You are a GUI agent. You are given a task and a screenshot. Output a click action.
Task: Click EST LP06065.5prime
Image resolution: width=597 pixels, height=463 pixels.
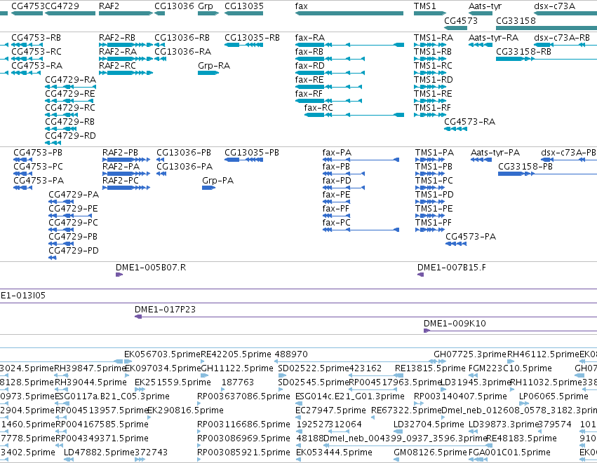[x=554, y=396]
